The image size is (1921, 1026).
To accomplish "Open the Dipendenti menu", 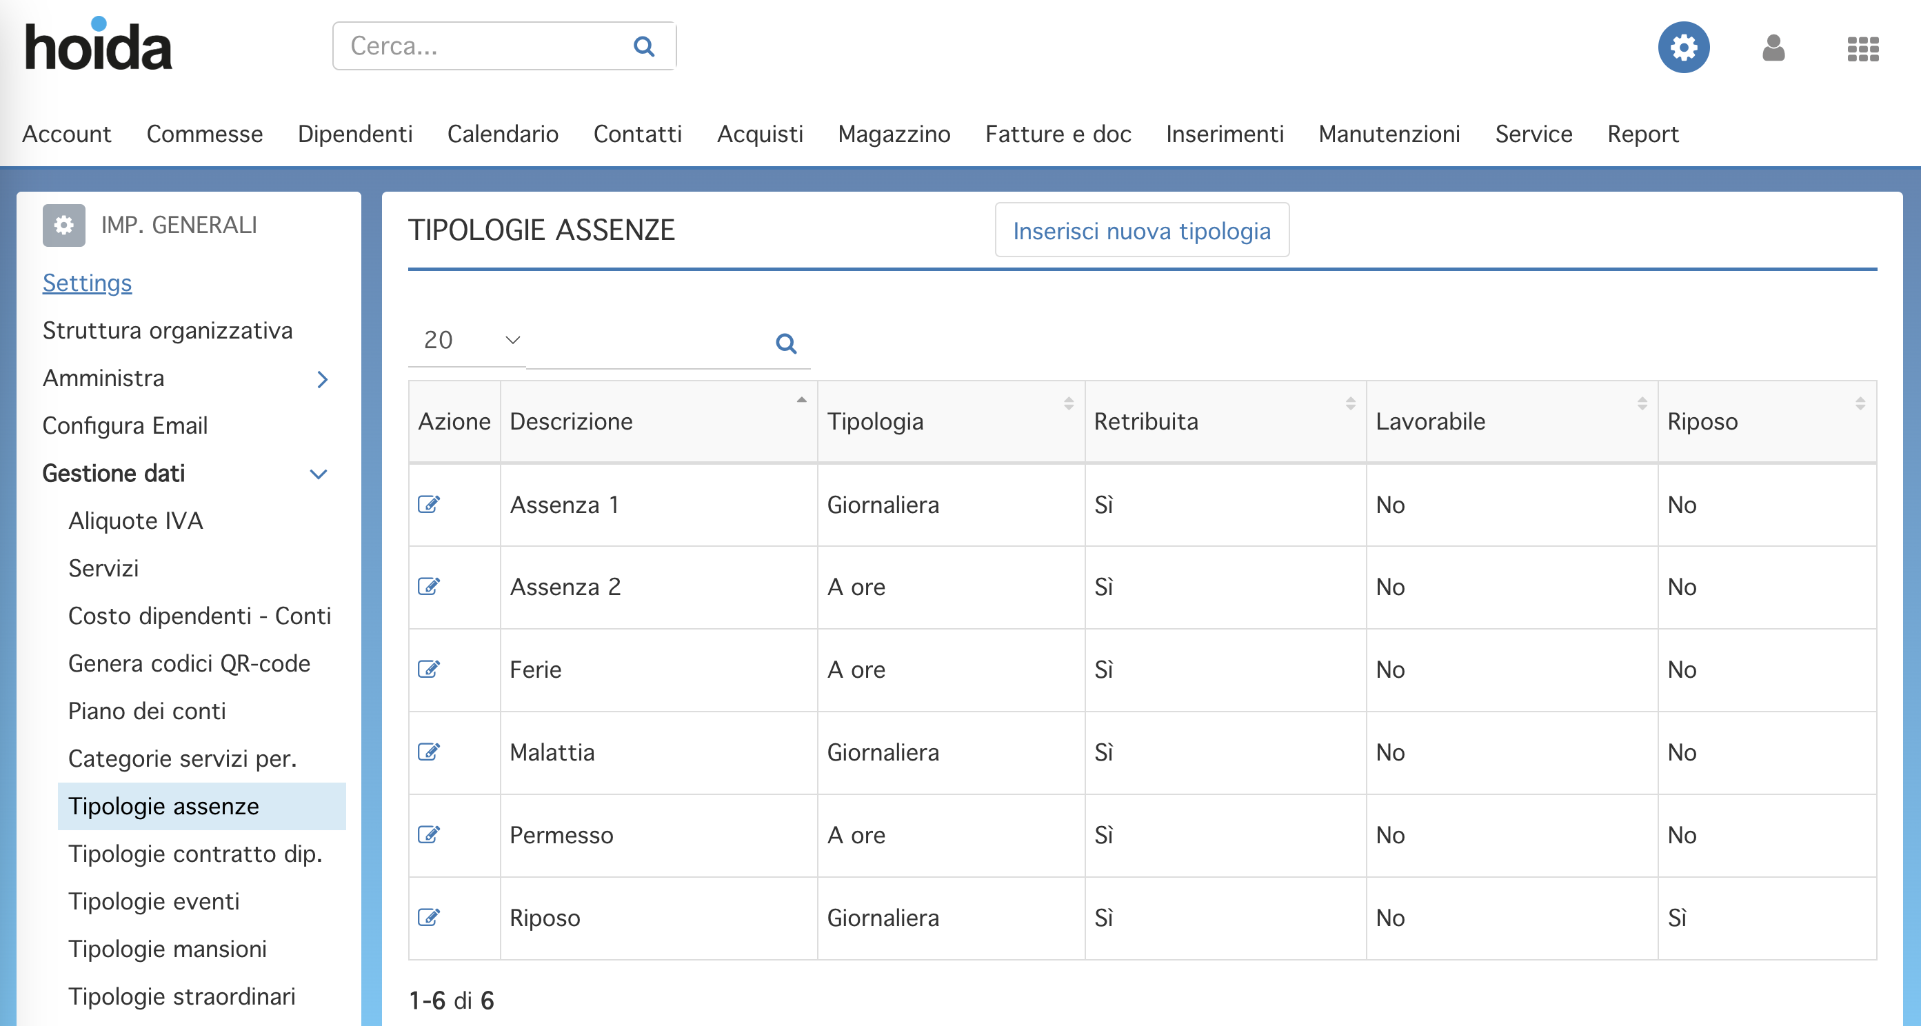I will coord(355,134).
